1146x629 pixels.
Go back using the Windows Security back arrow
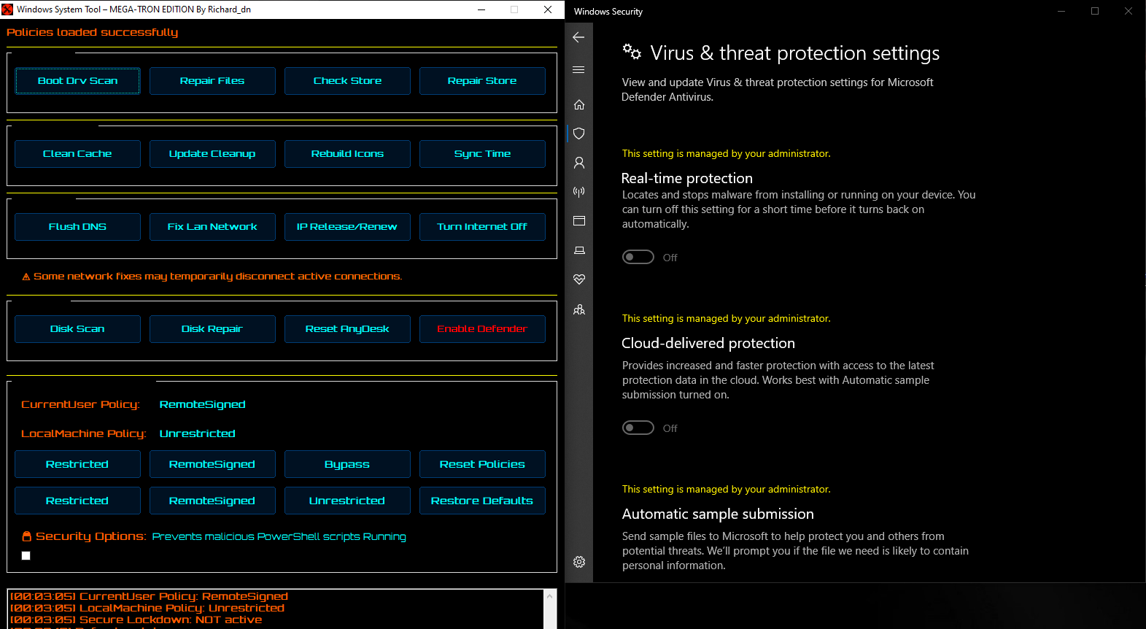pyautogui.click(x=578, y=37)
